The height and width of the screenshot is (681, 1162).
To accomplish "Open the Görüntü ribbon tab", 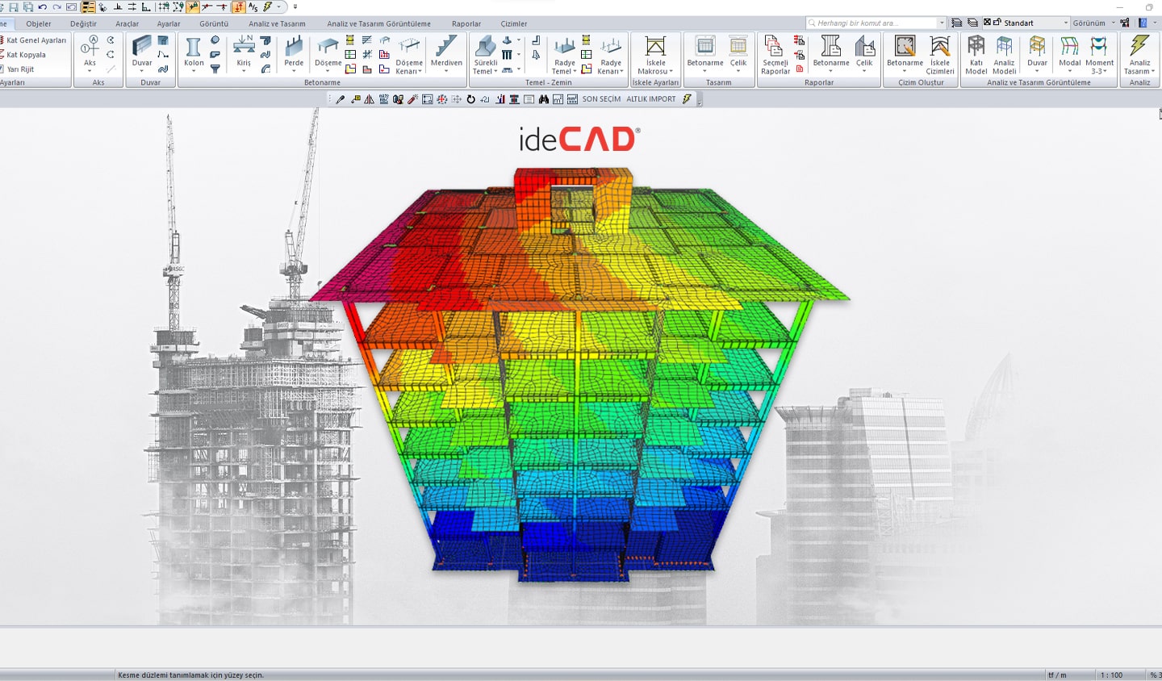I will pos(214,23).
